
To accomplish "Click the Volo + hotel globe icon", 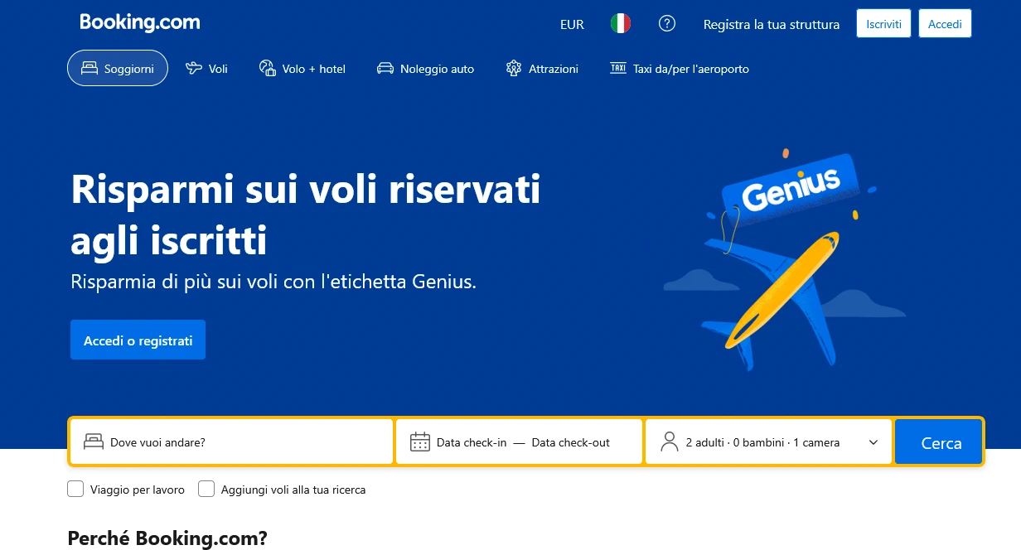I will [267, 69].
